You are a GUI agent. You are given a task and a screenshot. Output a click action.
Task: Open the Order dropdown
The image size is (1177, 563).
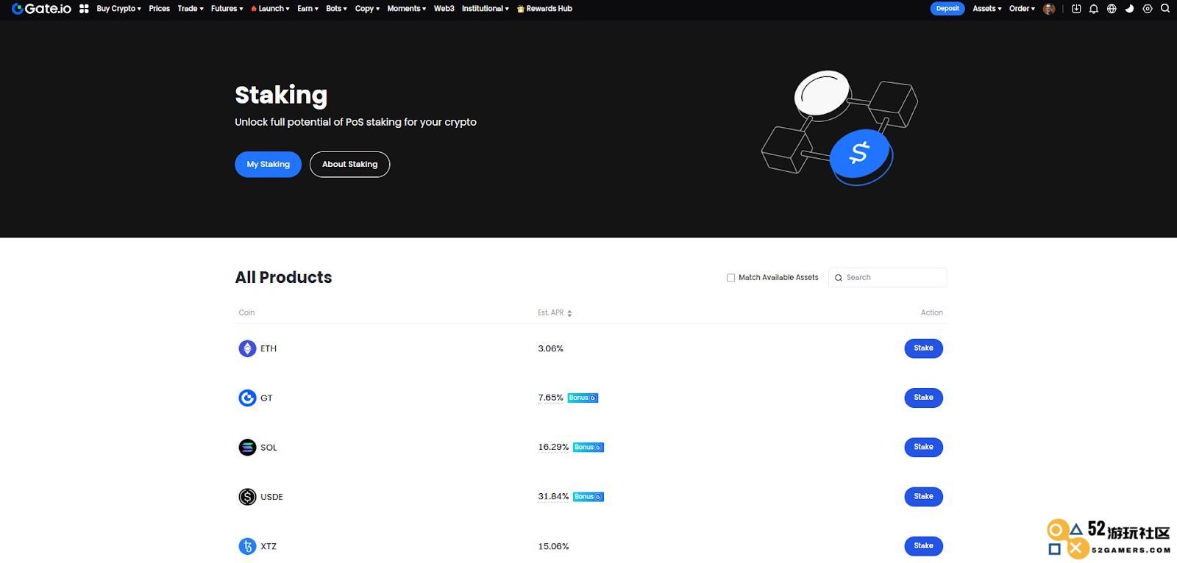1022,9
